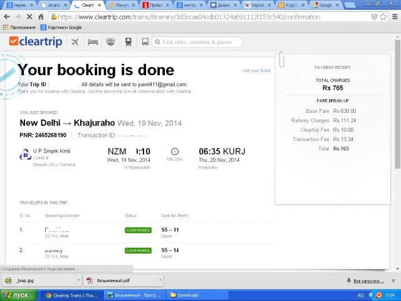
Task: Open the Packages icon next to Hotels
Action: coord(110,42)
